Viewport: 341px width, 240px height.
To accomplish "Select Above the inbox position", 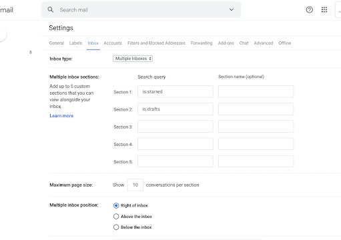I will 116,216.
